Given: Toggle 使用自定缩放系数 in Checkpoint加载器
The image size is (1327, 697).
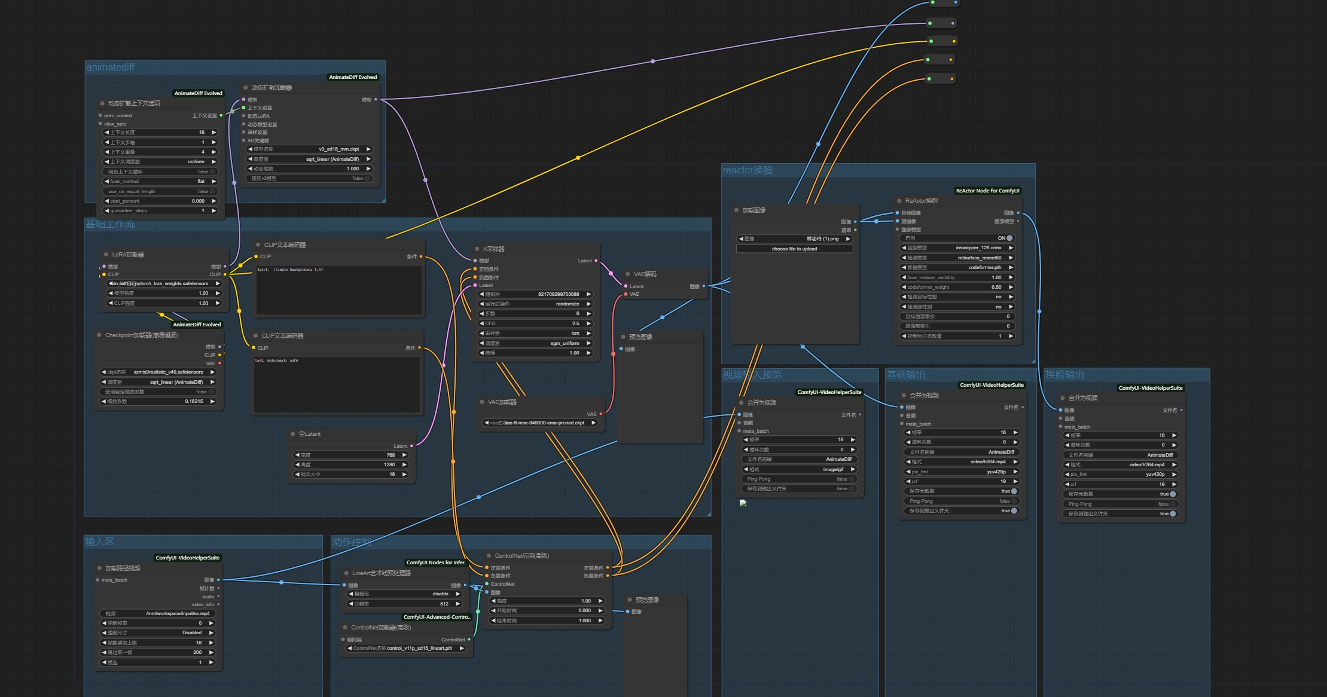Looking at the screenshot, I should point(158,392).
